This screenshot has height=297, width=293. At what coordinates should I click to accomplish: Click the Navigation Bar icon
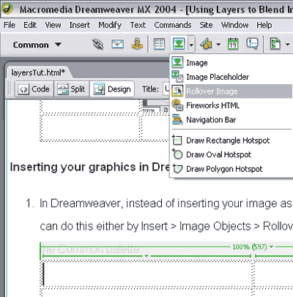point(177,119)
